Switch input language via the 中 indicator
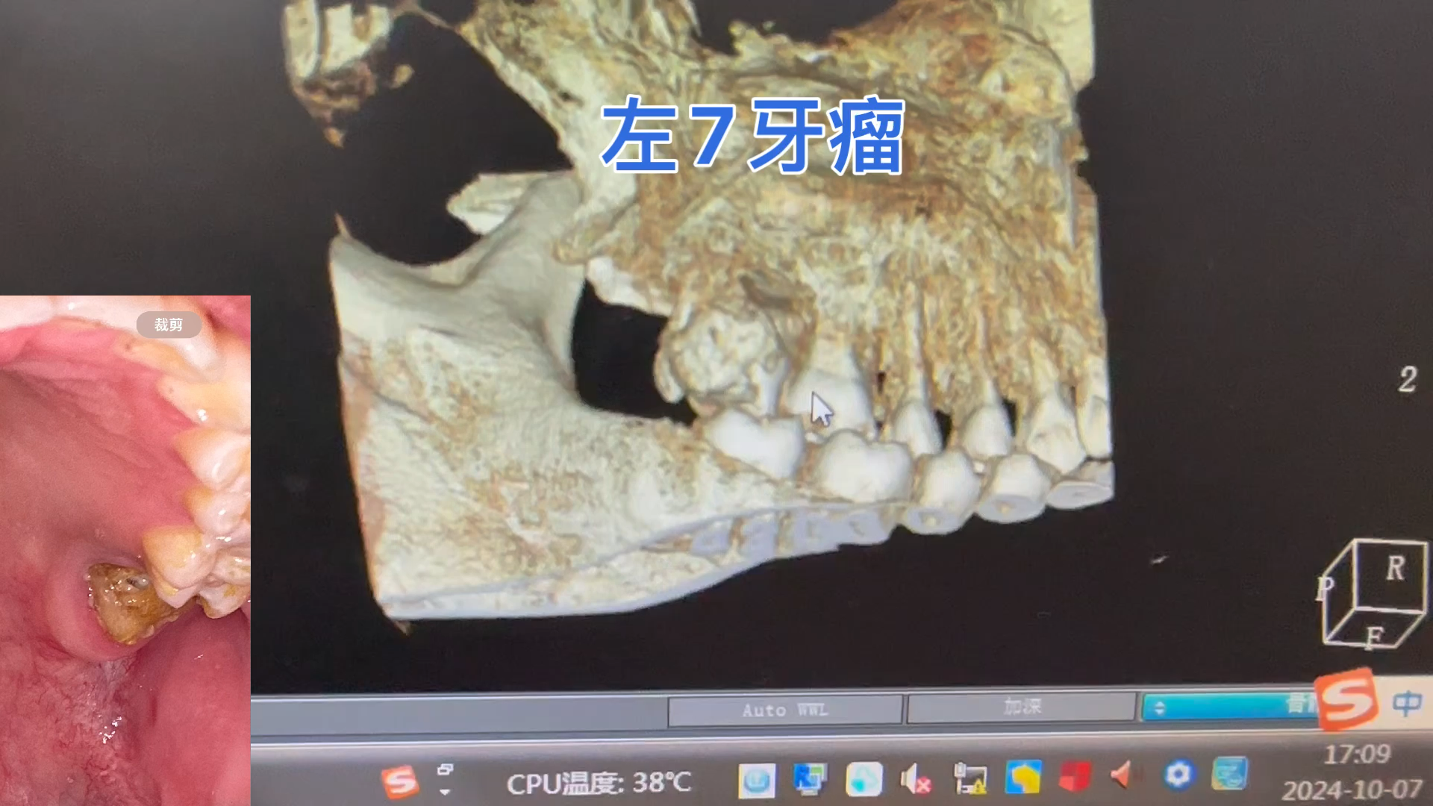This screenshot has width=1433, height=806. tap(1408, 704)
